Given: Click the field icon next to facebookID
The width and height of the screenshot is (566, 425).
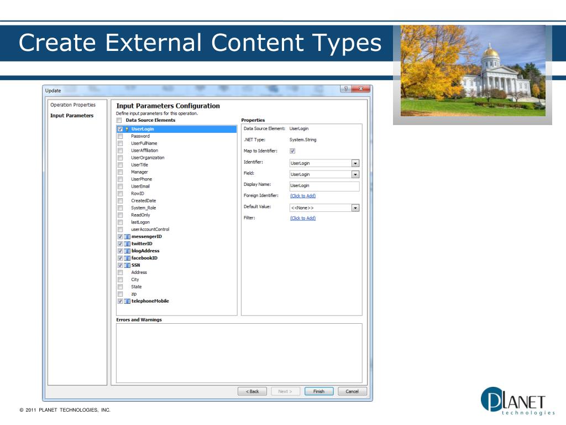Looking at the screenshot, I should (x=127, y=258).
